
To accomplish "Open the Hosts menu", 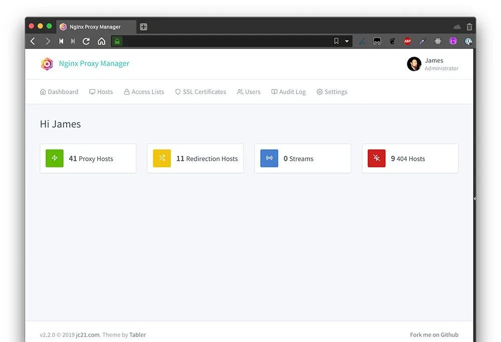I will (101, 92).
